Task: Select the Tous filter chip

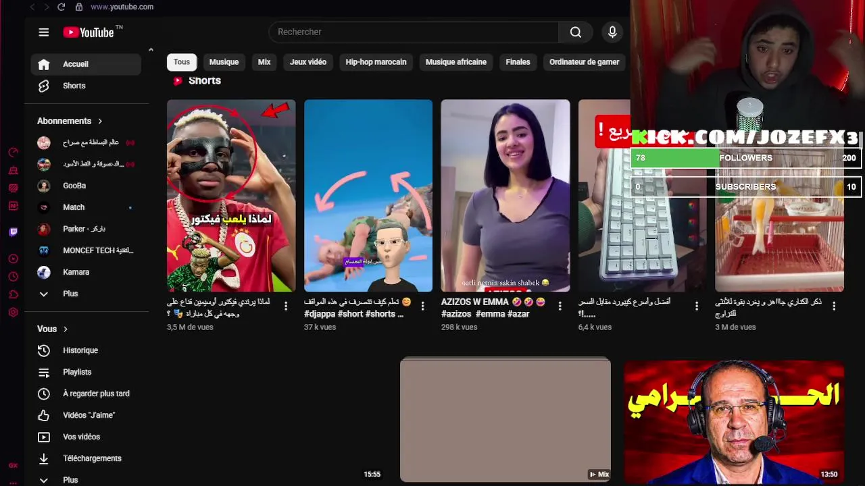Action: pos(182,62)
